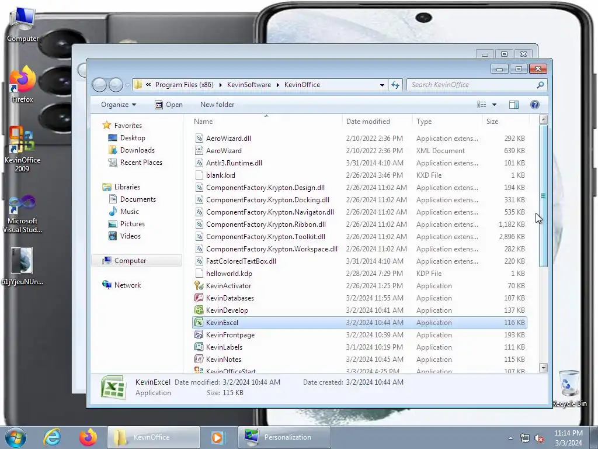The width and height of the screenshot is (598, 449).
Task: Click the Get help question mark icon
Action: click(x=535, y=105)
